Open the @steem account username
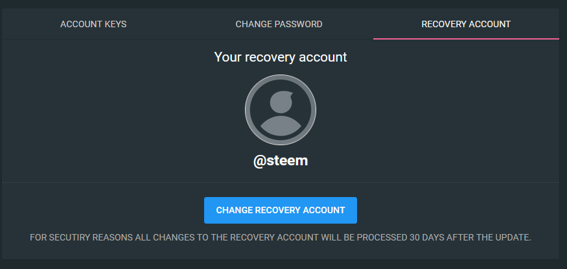The width and height of the screenshot is (567, 269). (x=281, y=161)
